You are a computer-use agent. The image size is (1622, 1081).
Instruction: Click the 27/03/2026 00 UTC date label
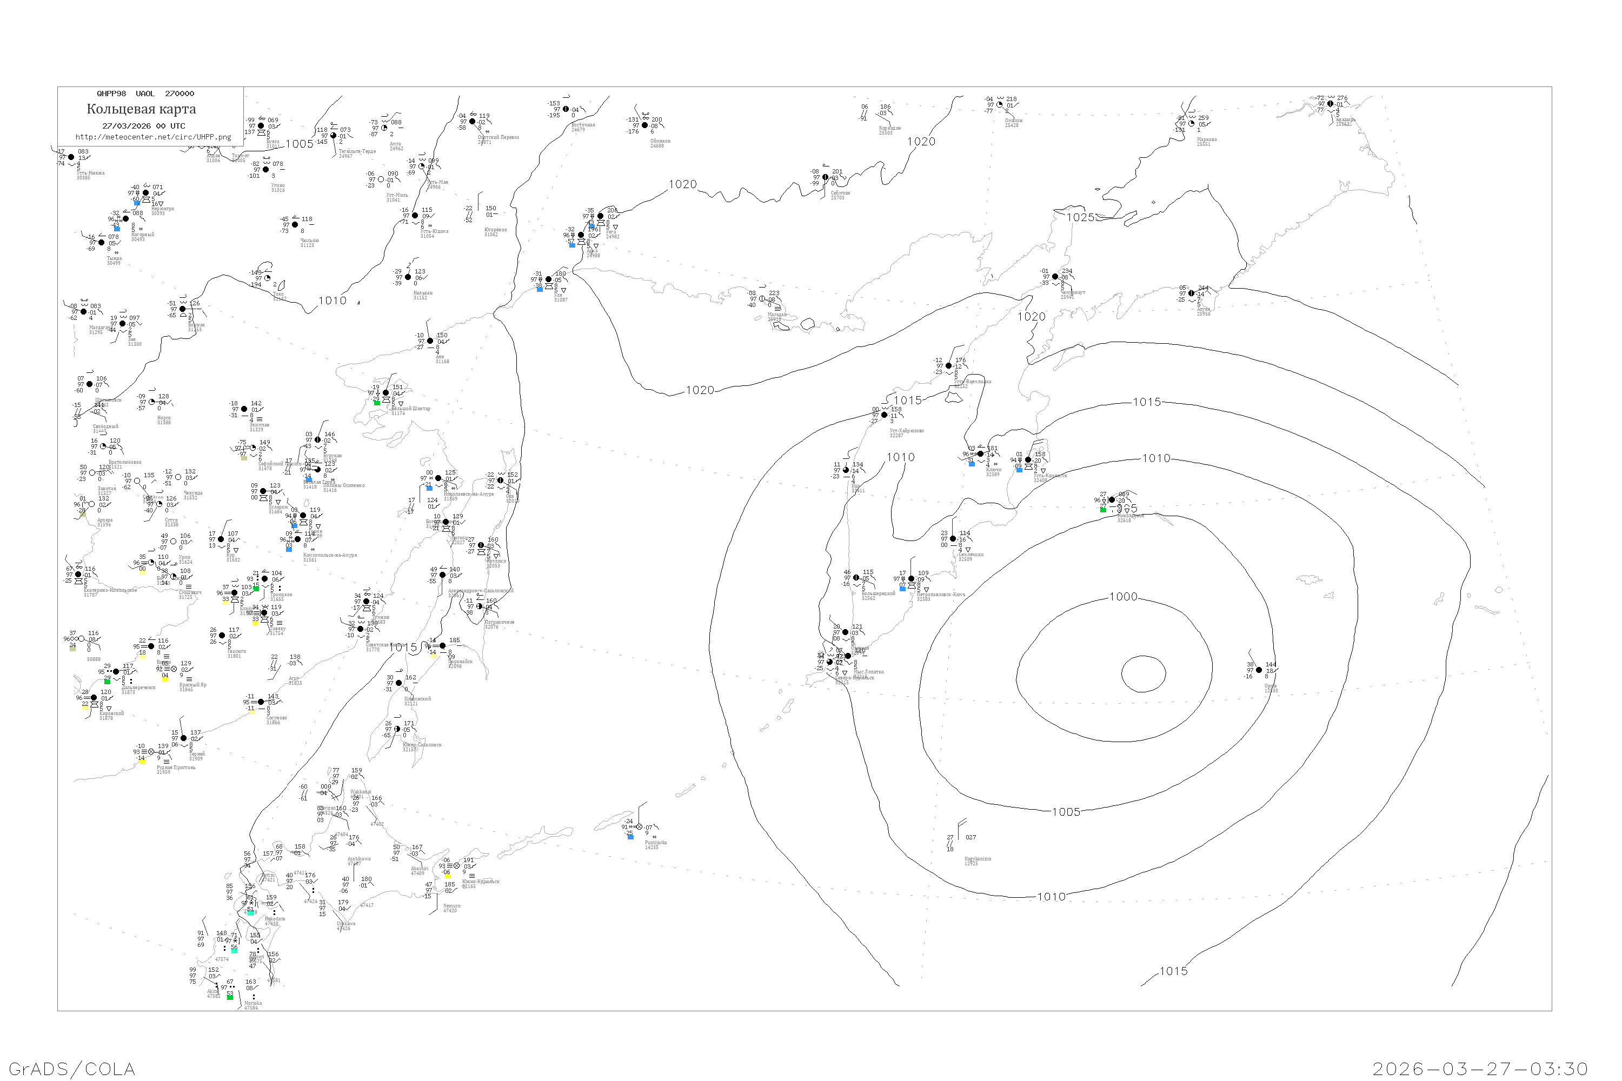pyautogui.click(x=143, y=126)
